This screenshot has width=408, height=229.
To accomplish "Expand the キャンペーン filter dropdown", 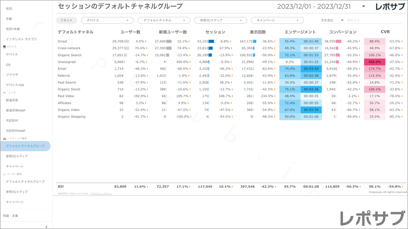I will tap(277, 20).
